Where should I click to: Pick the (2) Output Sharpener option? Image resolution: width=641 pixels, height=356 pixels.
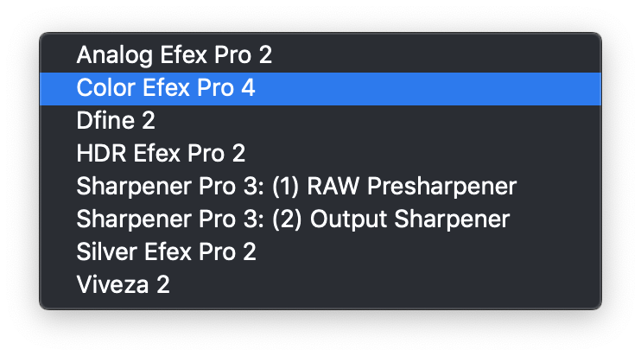pyautogui.click(x=293, y=219)
